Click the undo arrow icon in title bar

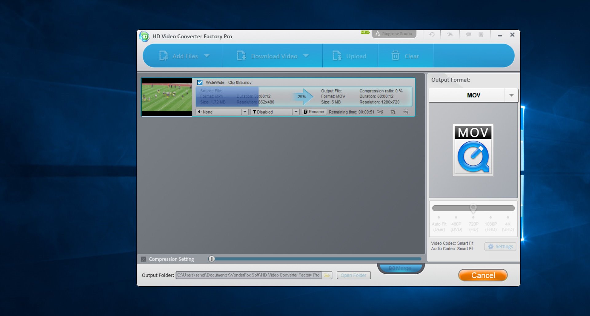pos(432,34)
